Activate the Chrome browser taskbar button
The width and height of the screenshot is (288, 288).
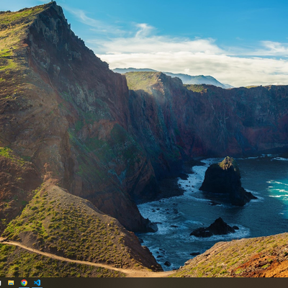[x=24, y=283]
